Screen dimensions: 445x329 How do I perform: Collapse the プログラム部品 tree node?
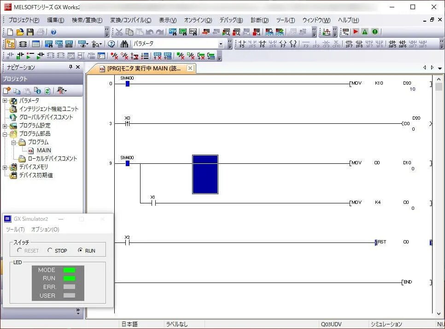coord(5,134)
